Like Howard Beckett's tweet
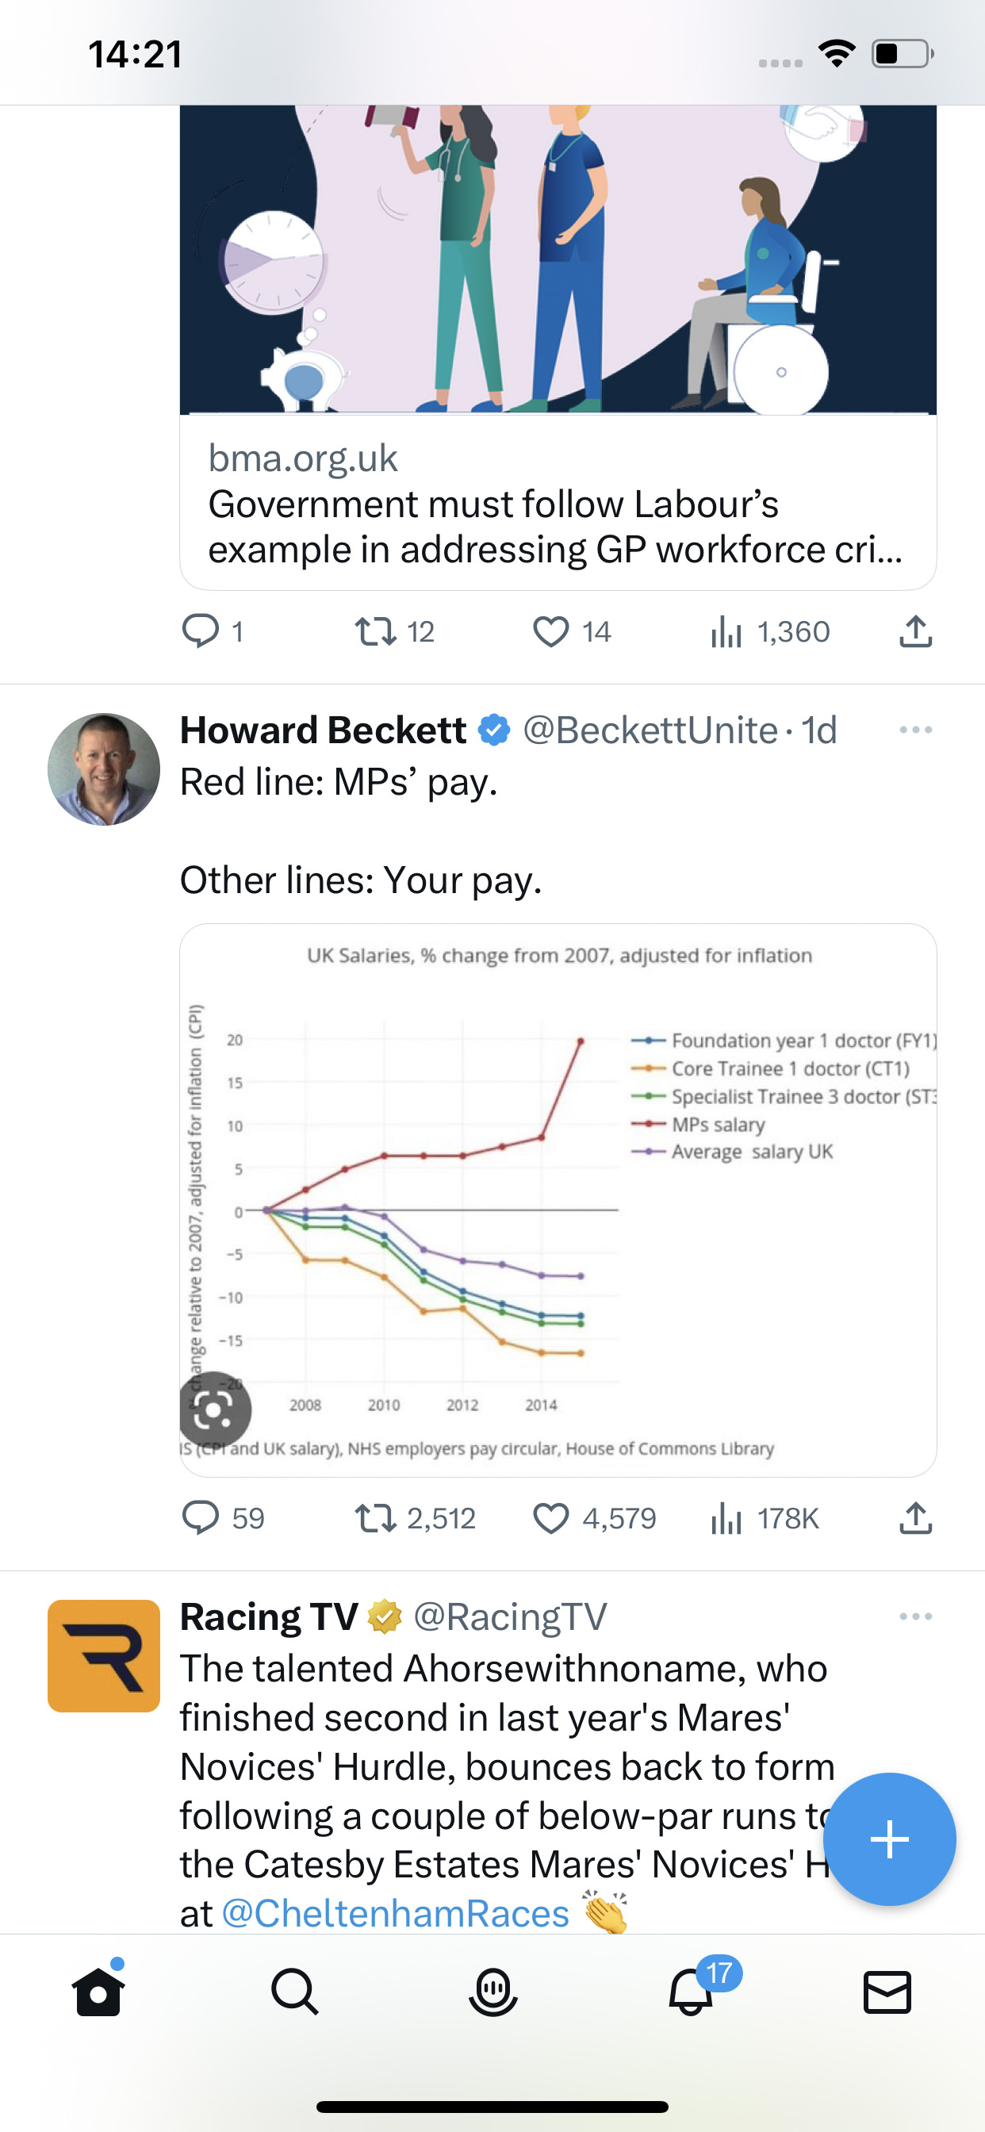This screenshot has height=2132, width=985. coord(550,1519)
